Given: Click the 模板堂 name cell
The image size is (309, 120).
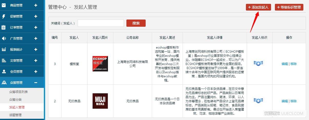Looking at the screenshot, I should click(x=74, y=64).
